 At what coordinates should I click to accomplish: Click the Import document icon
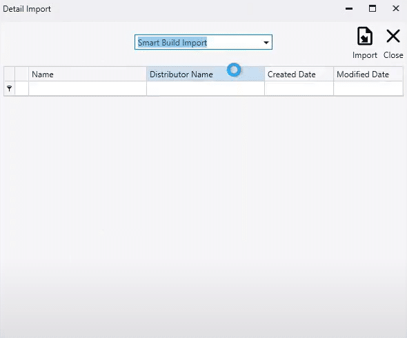click(365, 36)
